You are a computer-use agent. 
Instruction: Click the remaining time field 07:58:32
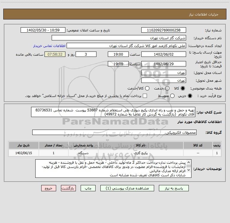(55, 54)
